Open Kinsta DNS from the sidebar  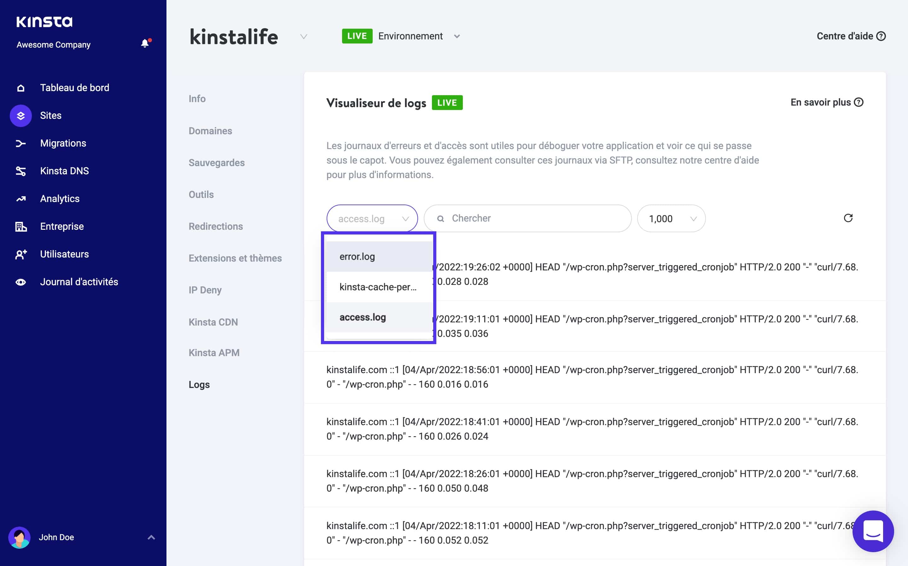64,171
